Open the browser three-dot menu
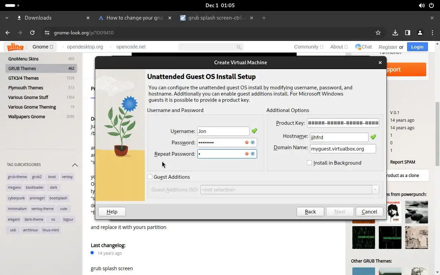Viewport: 440px width, 275px height. click(x=432, y=33)
